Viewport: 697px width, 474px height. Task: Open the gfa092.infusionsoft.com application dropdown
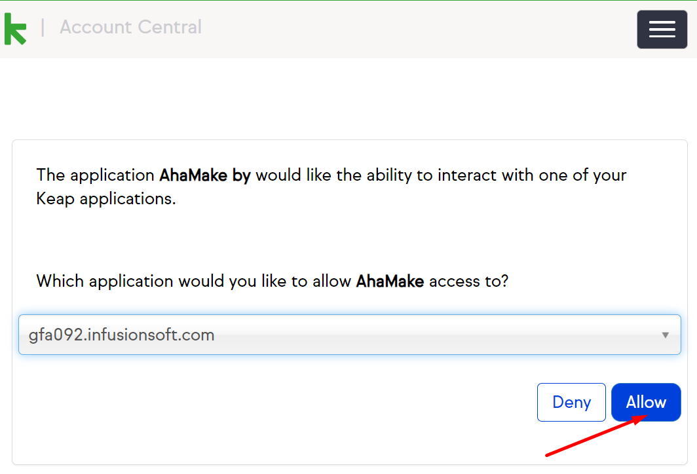[x=349, y=335]
